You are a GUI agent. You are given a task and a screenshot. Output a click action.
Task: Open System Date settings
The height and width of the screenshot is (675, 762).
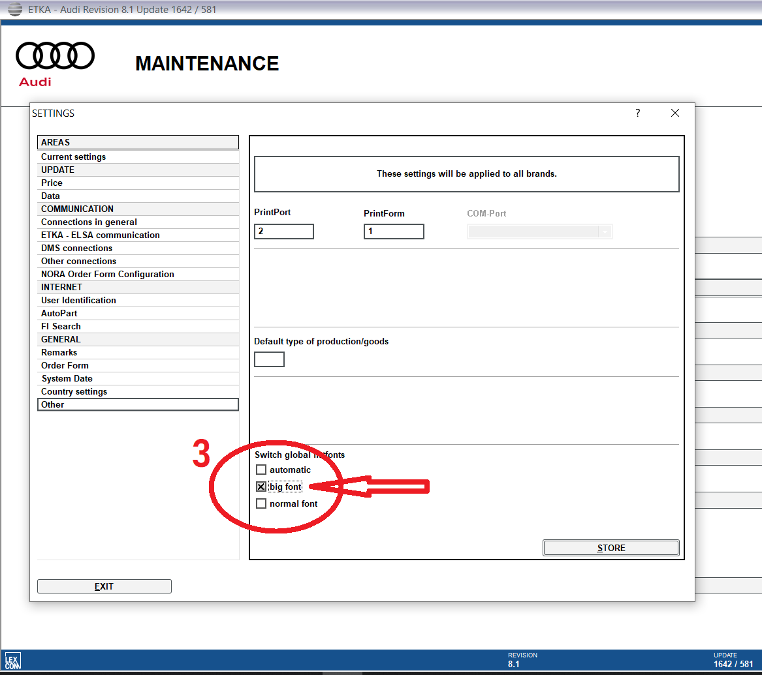[138, 378]
